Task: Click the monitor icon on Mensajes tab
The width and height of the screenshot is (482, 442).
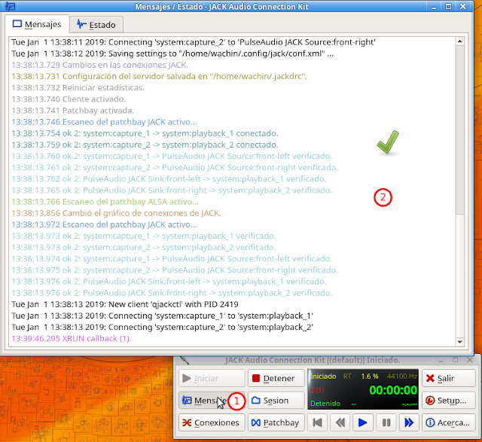Action: tap(17, 23)
